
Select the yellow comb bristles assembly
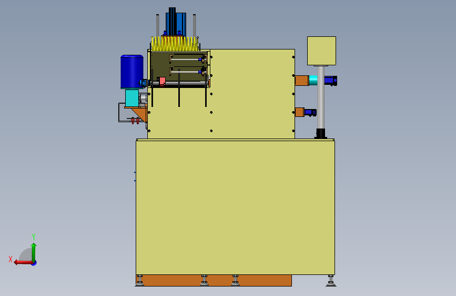[175, 43]
